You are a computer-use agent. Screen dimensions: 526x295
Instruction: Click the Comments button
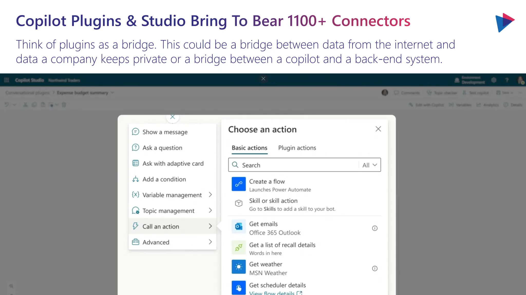(407, 93)
